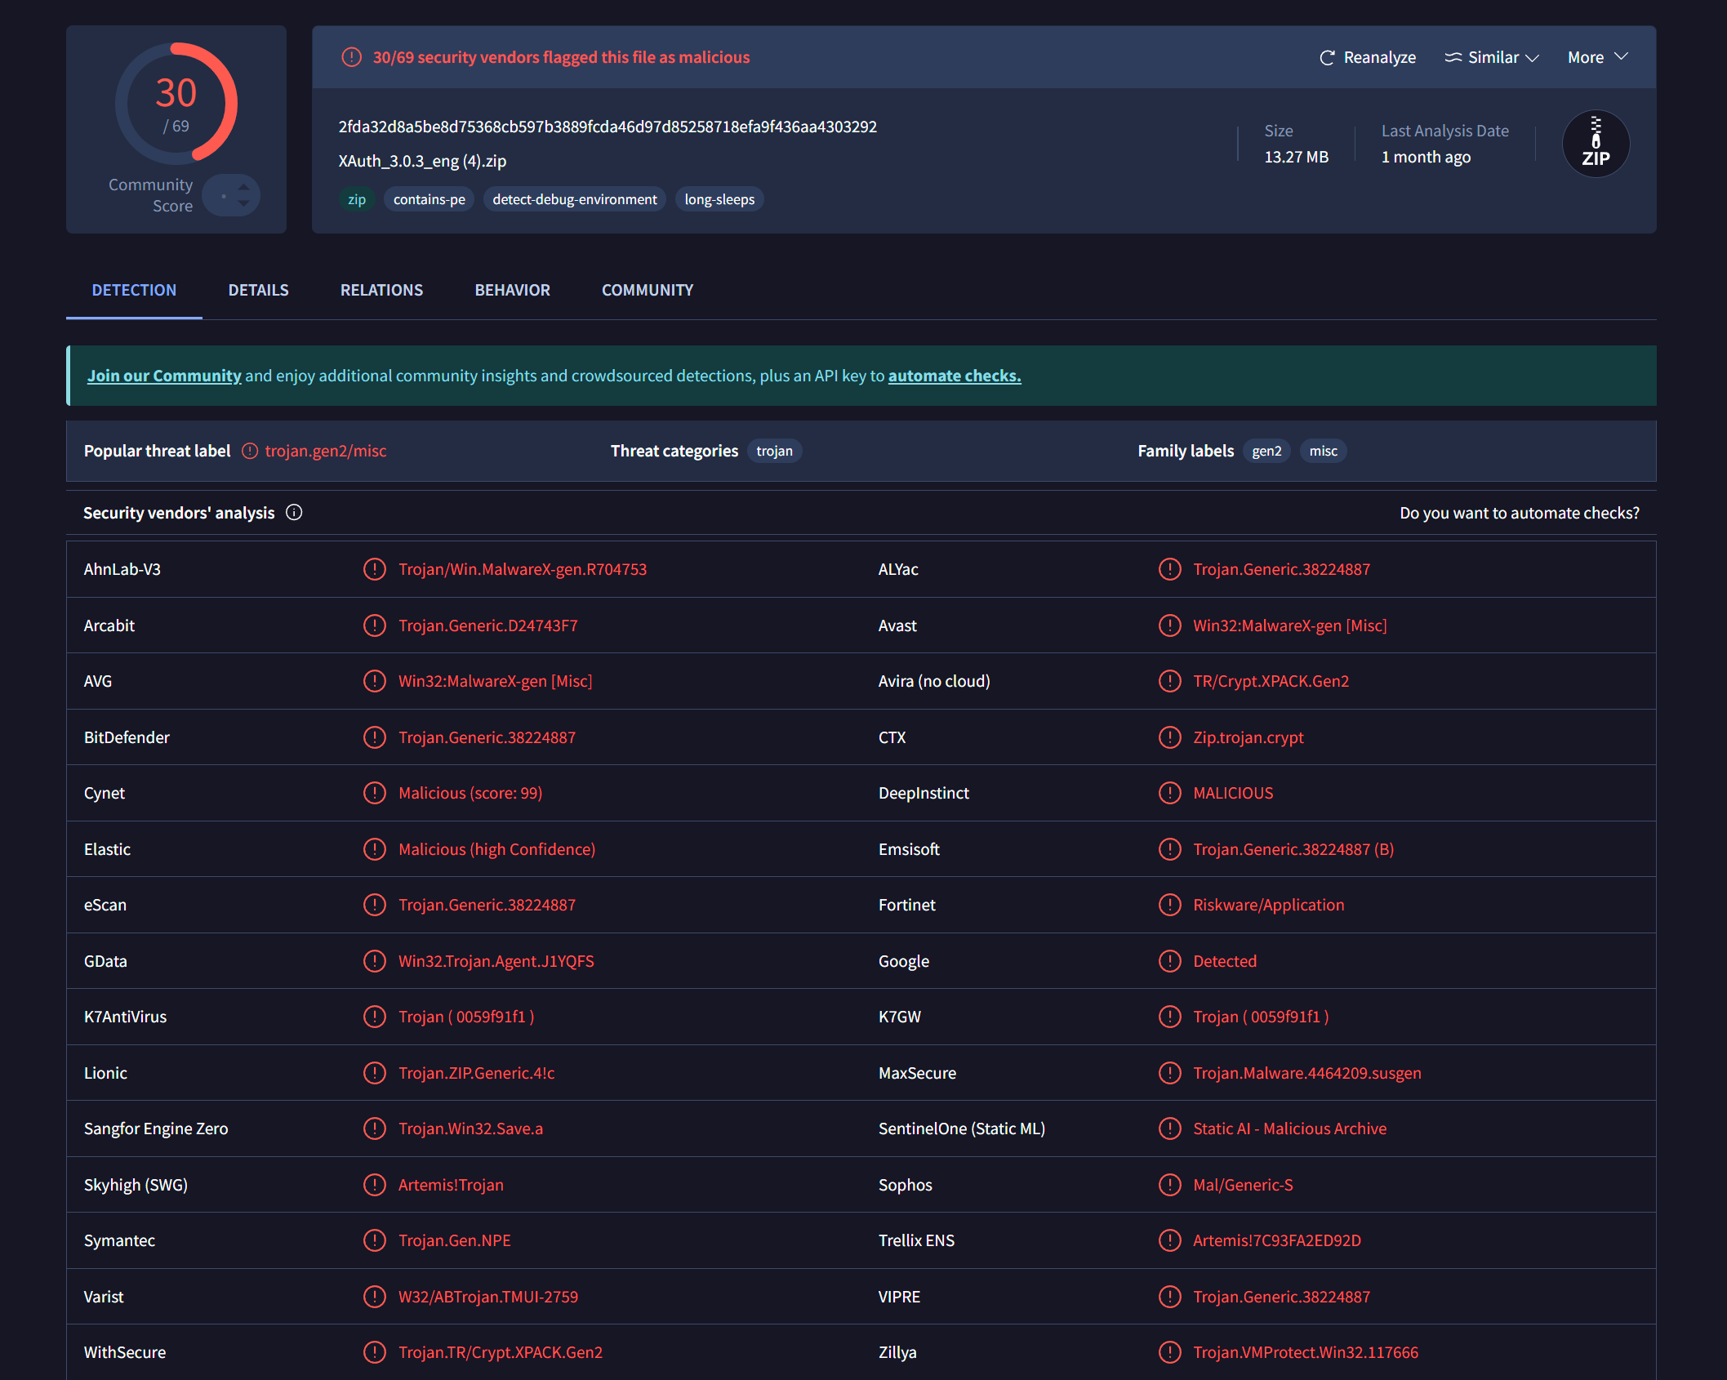The image size is (1727, 1380).
Task: Click the Arcabit detection alert icon
Action: click(x=375, y=625)
